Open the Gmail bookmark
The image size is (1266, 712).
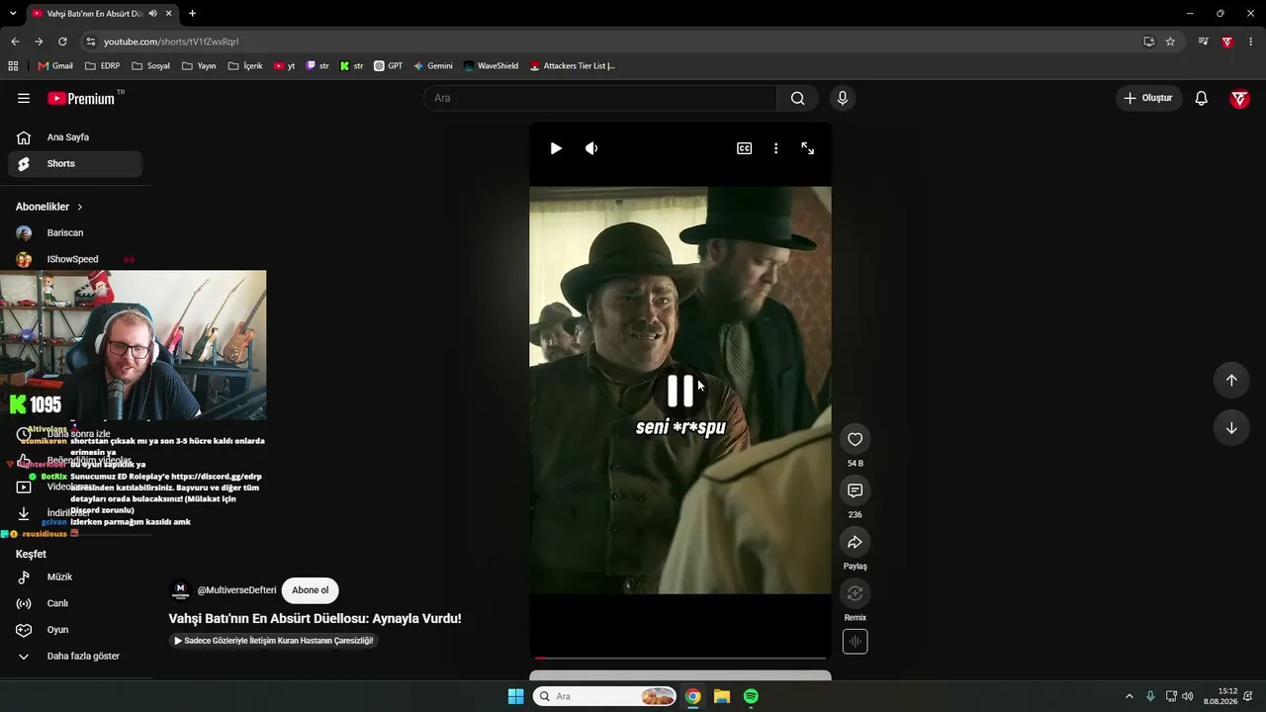click(55, 66)
